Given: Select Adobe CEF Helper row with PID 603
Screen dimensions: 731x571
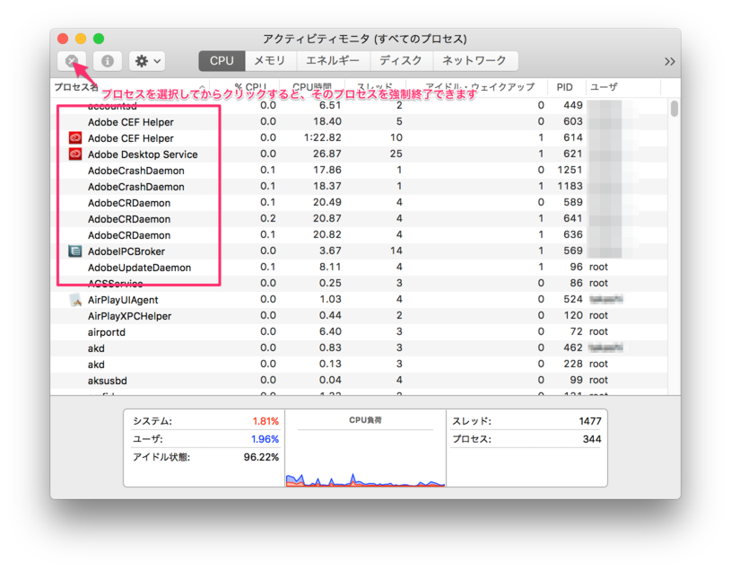Looking at the screenshot, I should (359, 122).
